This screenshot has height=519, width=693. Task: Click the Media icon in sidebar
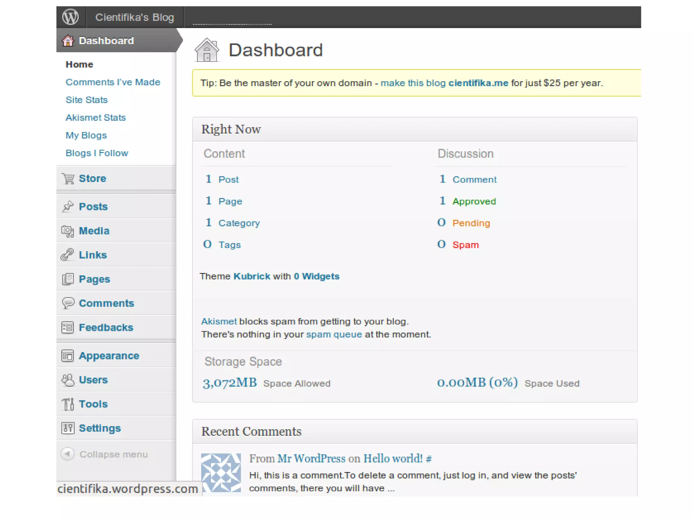click(x=68, y=231)
